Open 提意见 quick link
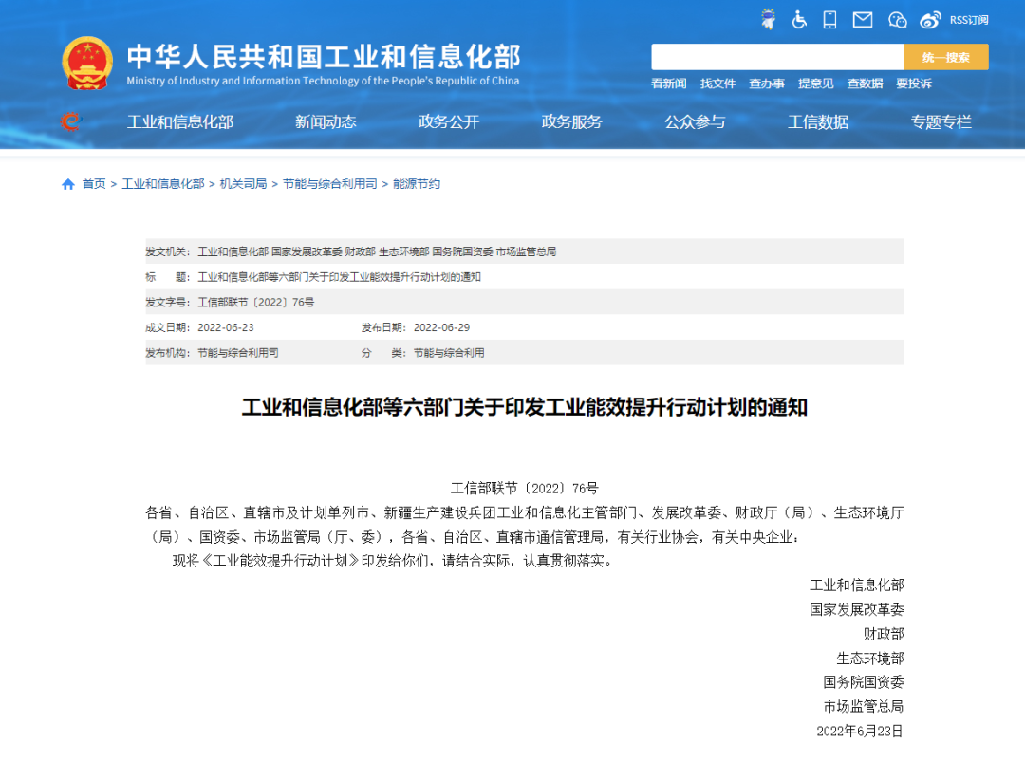The height and width of the screenshot is (761, 1025). [x=816, y=84]
